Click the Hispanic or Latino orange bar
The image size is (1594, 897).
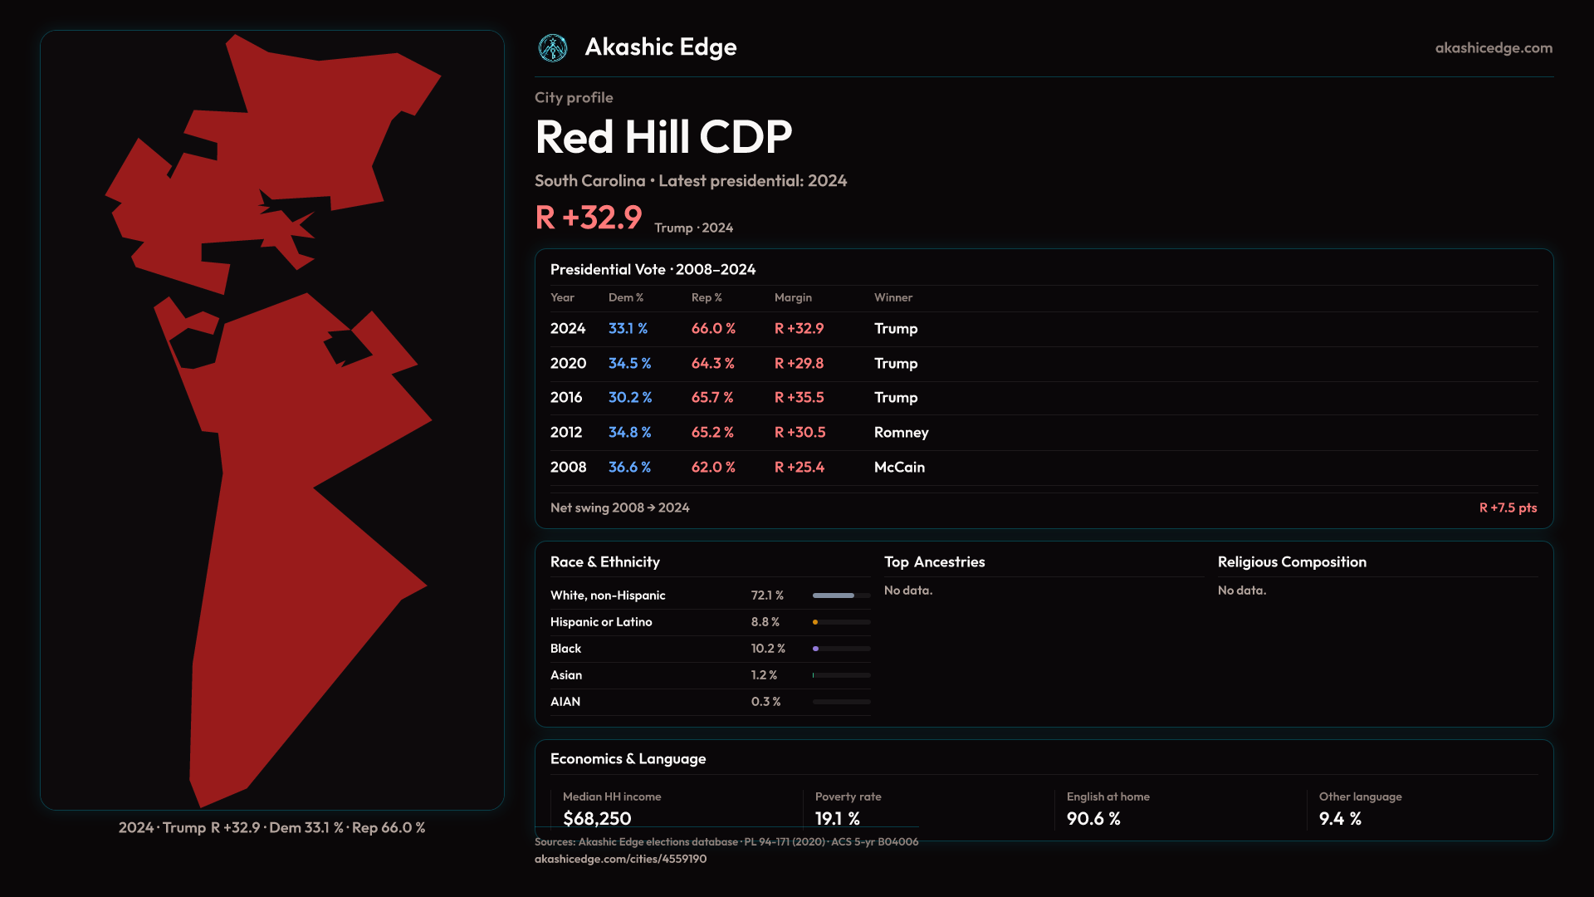(816, 622)
